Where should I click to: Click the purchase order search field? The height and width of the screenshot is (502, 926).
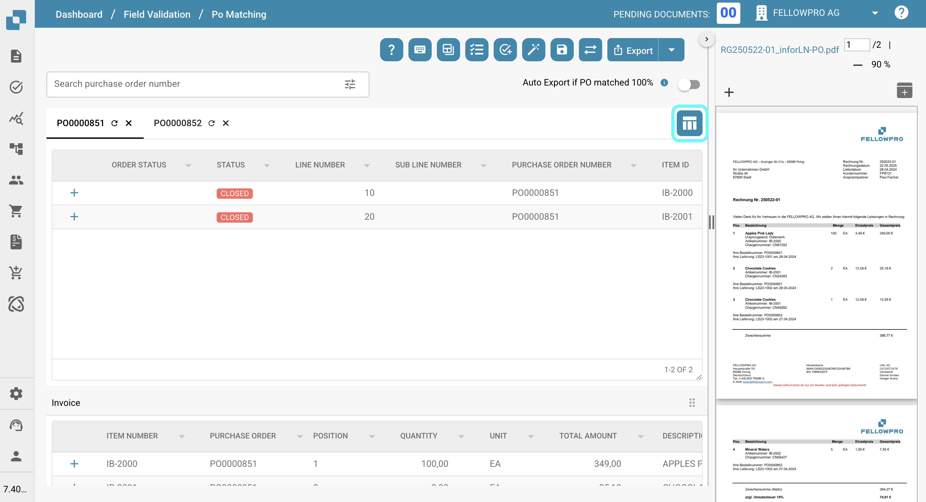pyautogui.click(x=194, y=84)
